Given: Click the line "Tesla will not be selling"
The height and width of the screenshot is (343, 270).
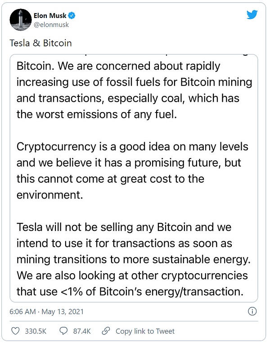Looking at the screenshot, I should point(124,227).
